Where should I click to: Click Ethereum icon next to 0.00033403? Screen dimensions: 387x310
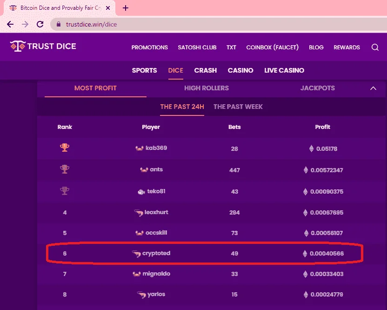[305, 274]
